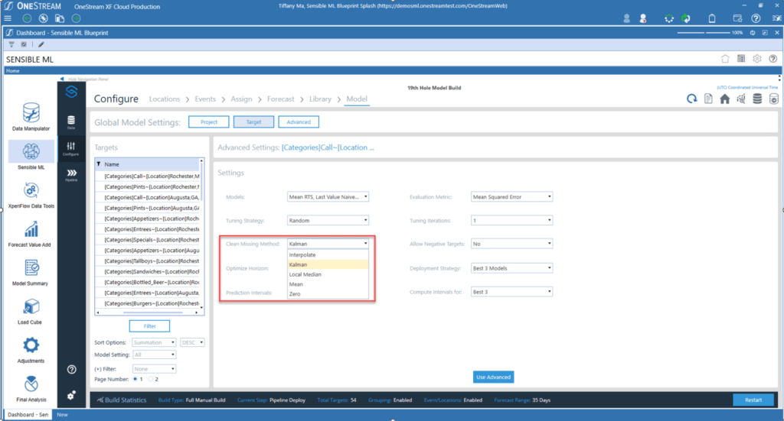
Task: Open the Models dropdown
Action: [328, 196]
